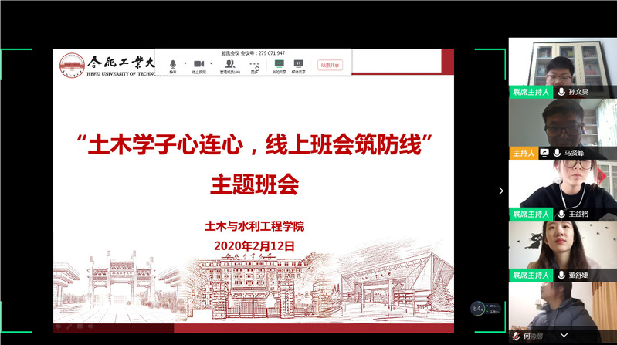617x345 pixels.
Task: Toggle microphone icon next to 董舒婕
Action: click(x=561, y=275)
